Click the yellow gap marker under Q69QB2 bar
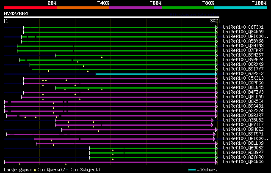This screenshot has width=271, height=173. (x=113, y=150)
